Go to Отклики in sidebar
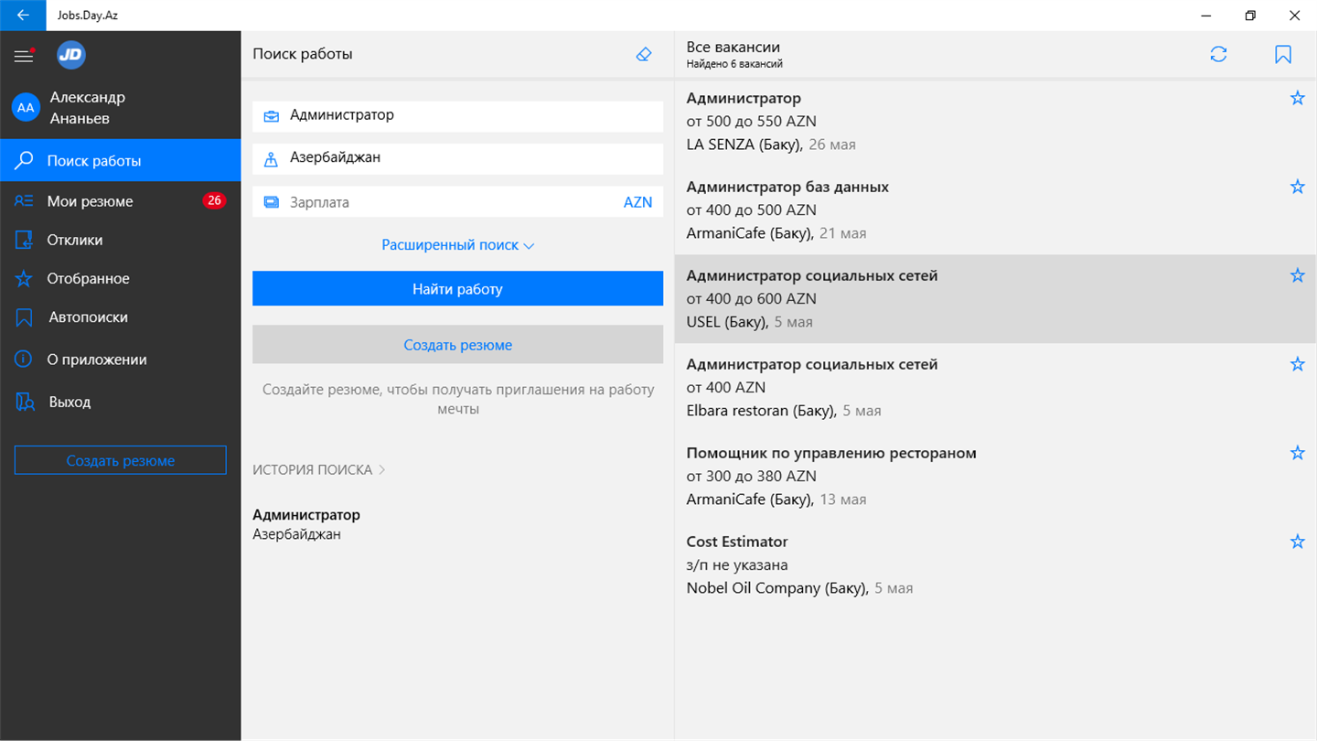The width and height of the screenshot is (1317, 741). coord(75,240)
